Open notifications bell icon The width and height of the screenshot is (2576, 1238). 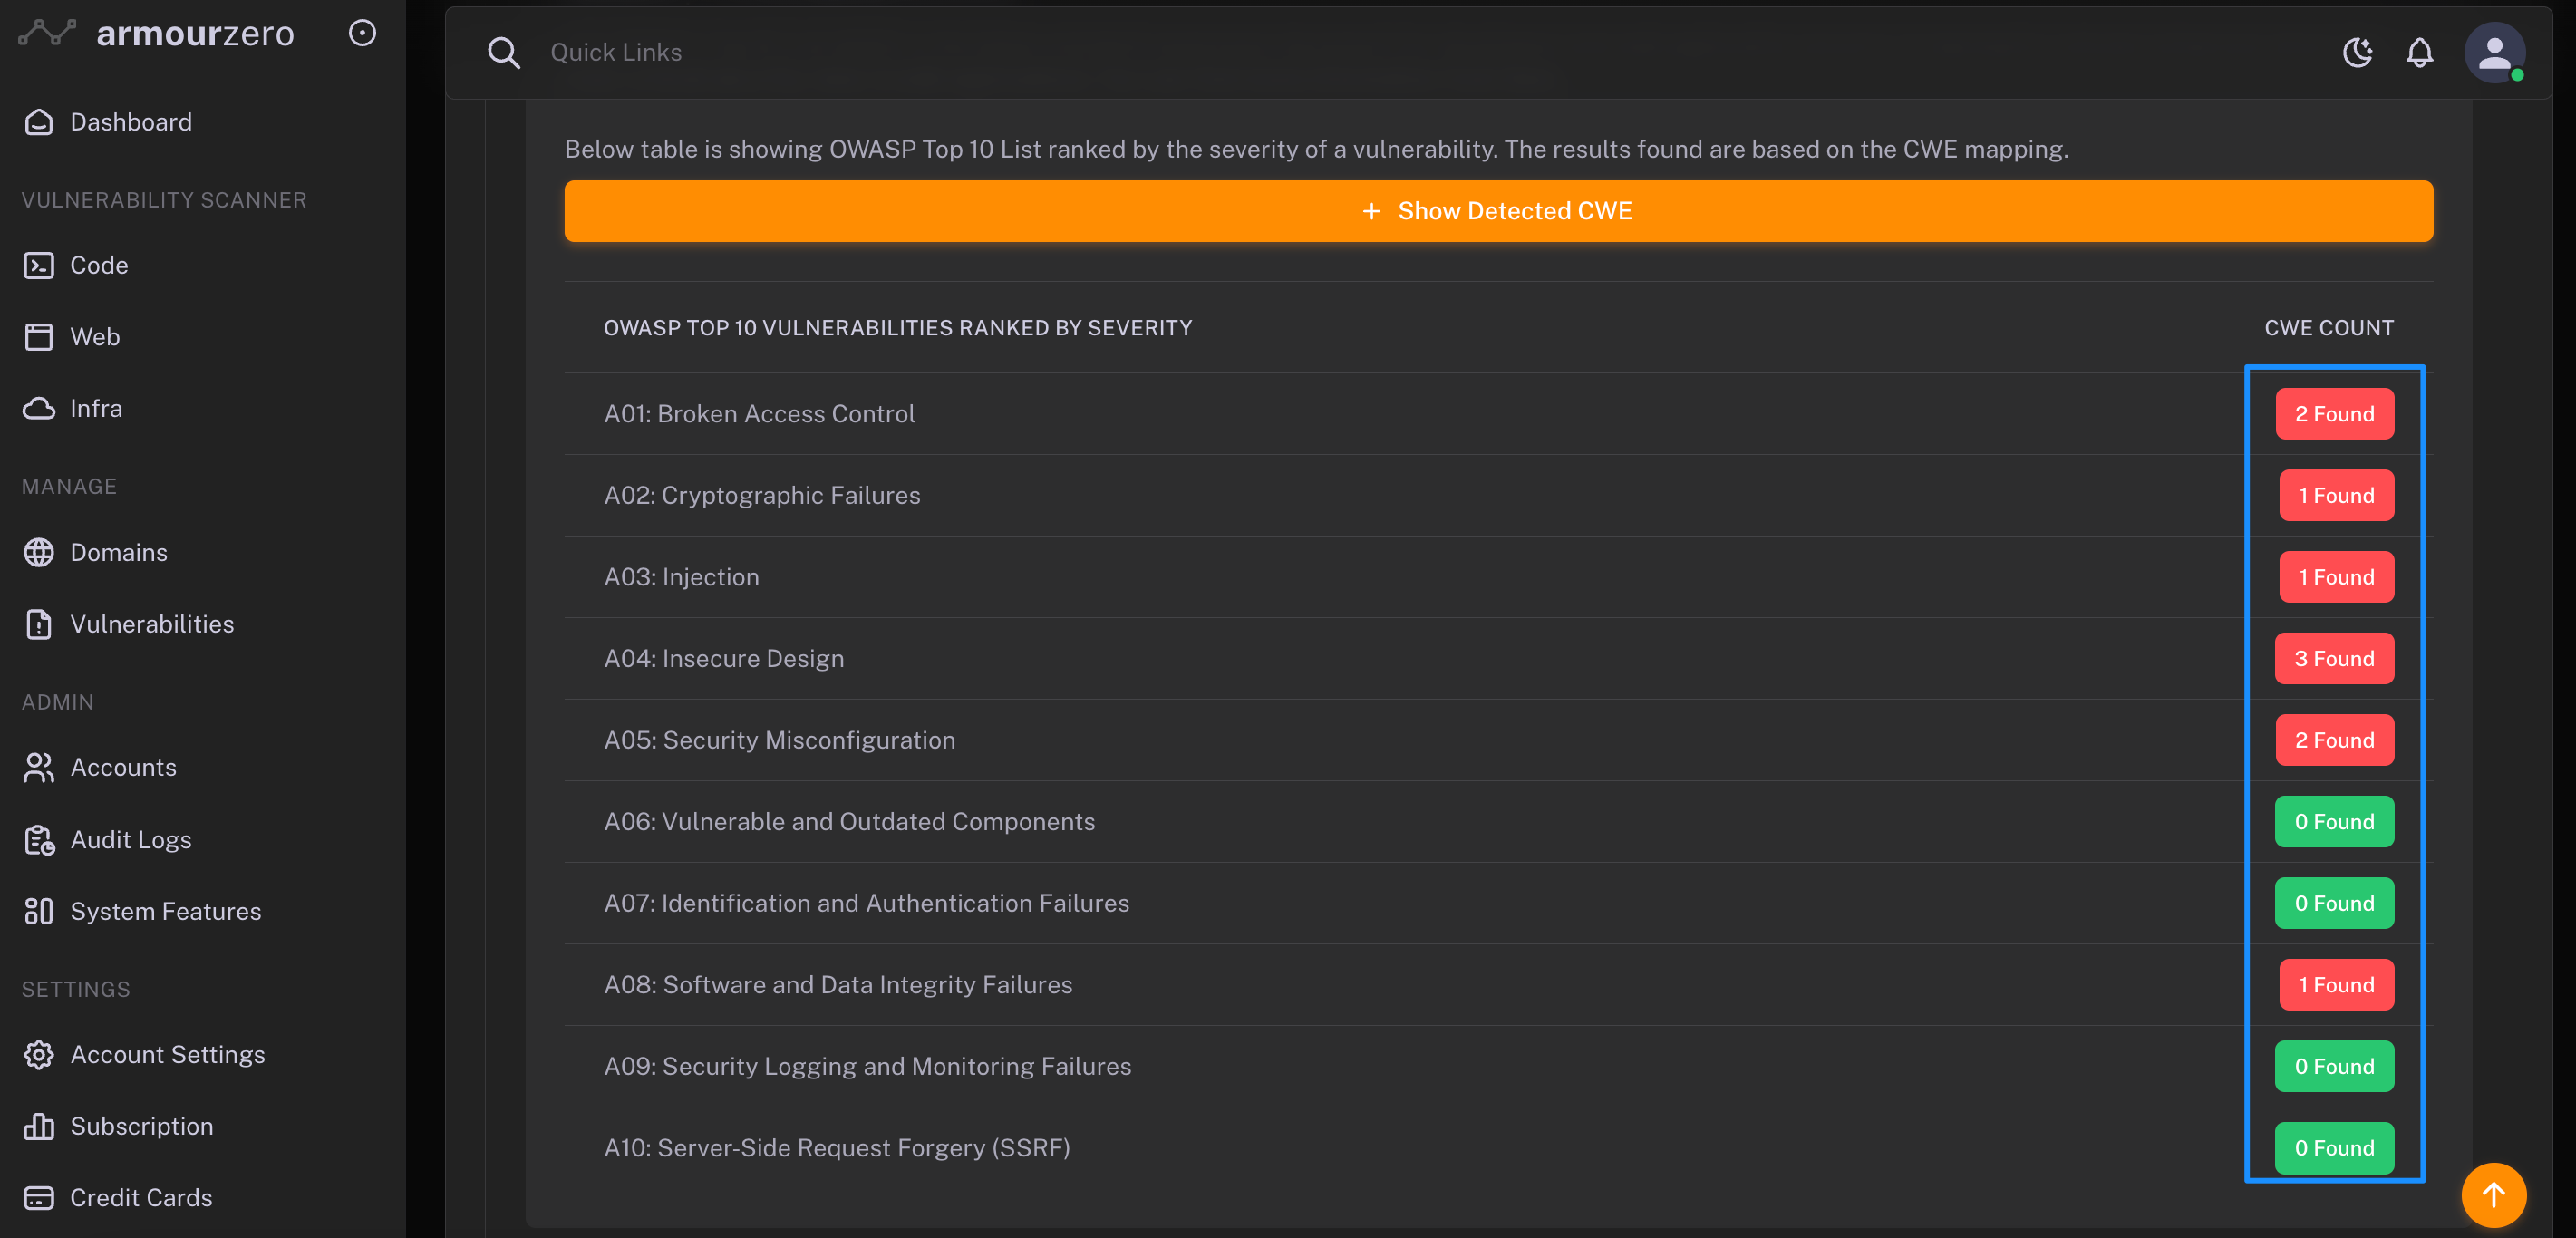tap(2419, 52)
